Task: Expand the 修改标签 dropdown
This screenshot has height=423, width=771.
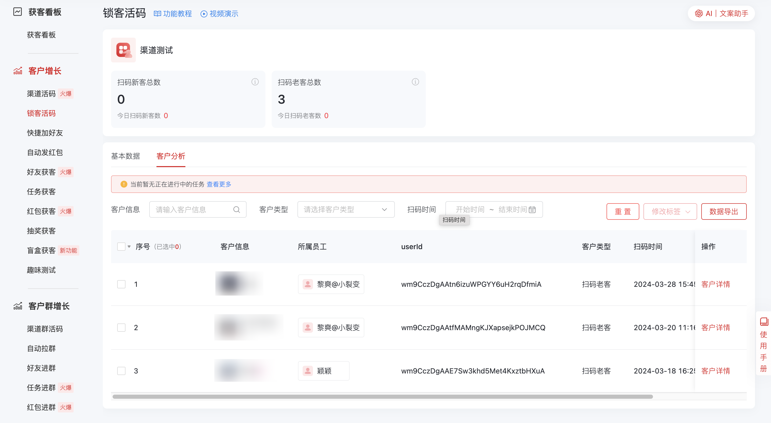Action: [x=670, y=211]
